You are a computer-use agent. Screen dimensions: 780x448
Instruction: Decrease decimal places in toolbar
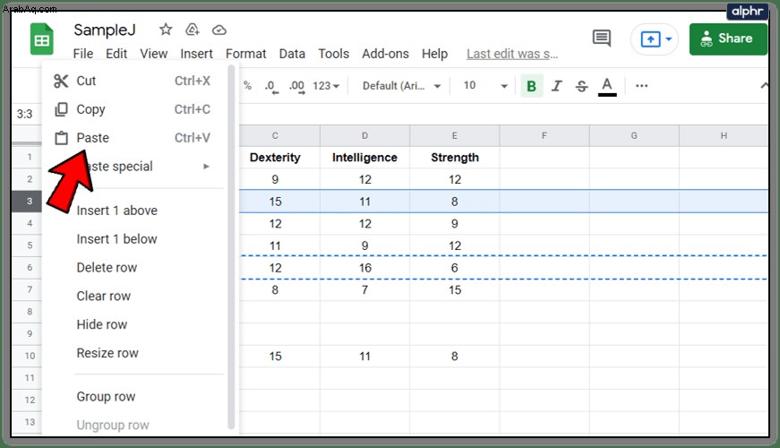(271, 86)
